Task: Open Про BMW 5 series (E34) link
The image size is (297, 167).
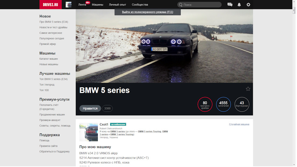Action: click(x=54, y=22)
